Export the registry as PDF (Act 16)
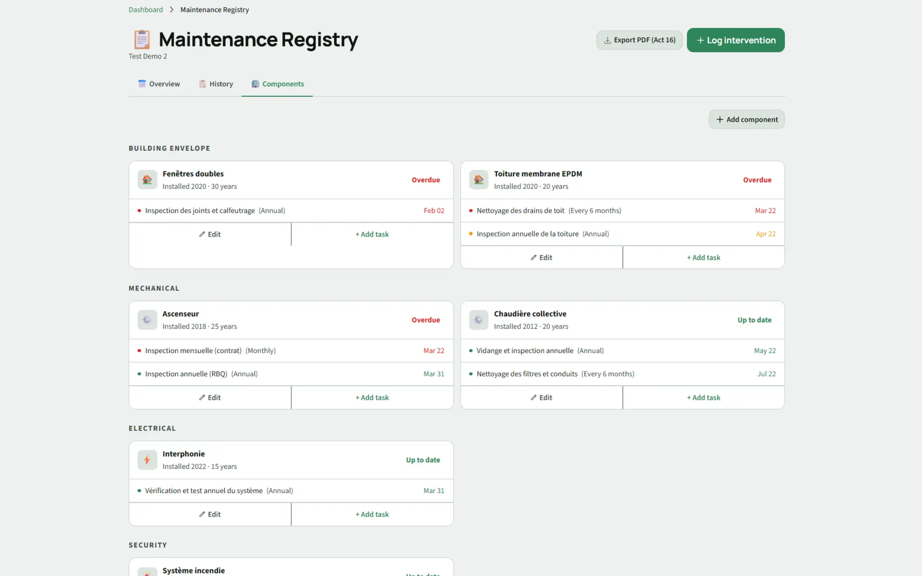The image size is (922, 576). [x=639, y=40]
